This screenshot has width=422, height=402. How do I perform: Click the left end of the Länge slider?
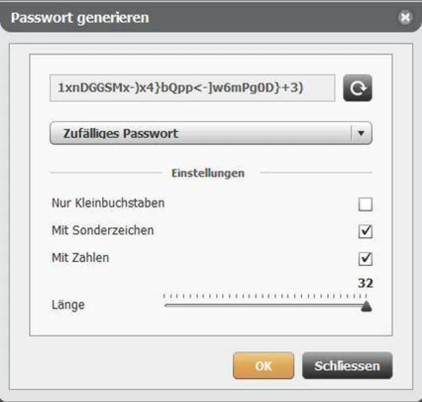pos(166,305)
